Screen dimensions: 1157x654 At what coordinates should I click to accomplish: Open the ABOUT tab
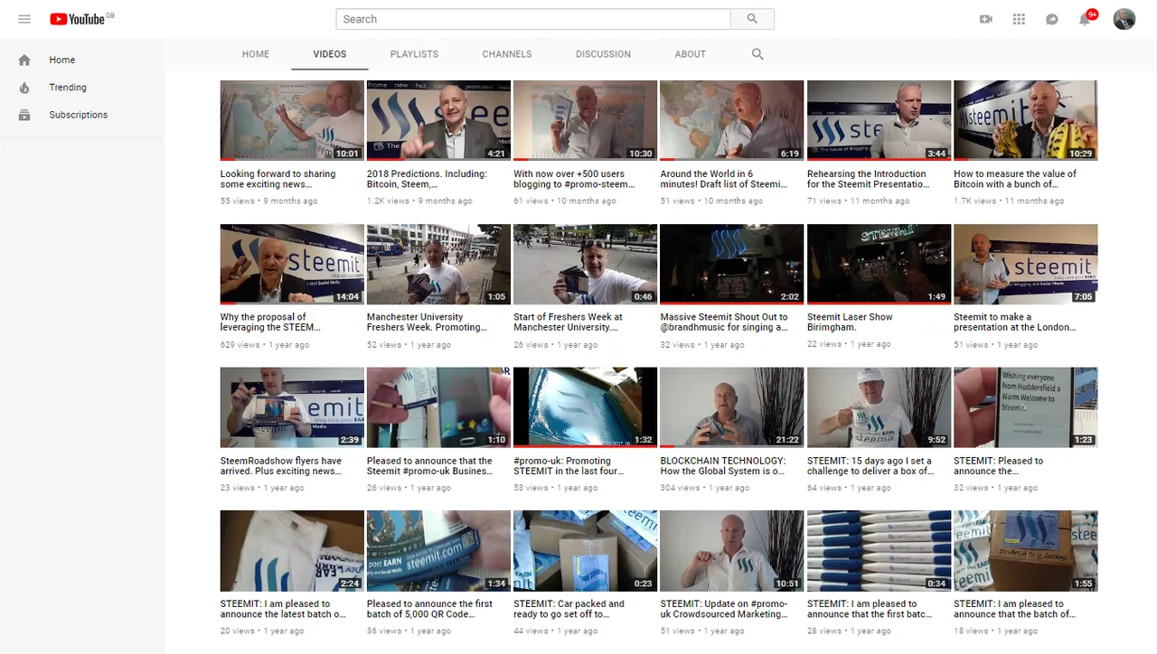point(690,54)
